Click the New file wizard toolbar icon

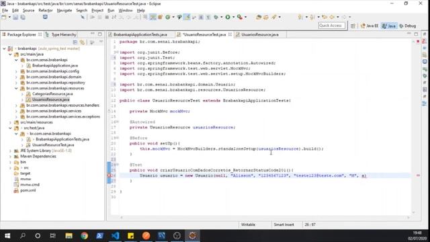pyautogui.click(x=4, y=17)
